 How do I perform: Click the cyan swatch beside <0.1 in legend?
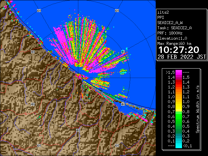click(179, 146)
